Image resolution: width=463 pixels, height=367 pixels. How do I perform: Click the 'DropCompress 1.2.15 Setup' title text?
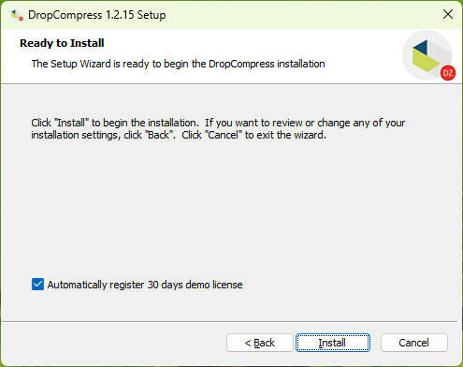pos(97,15)
